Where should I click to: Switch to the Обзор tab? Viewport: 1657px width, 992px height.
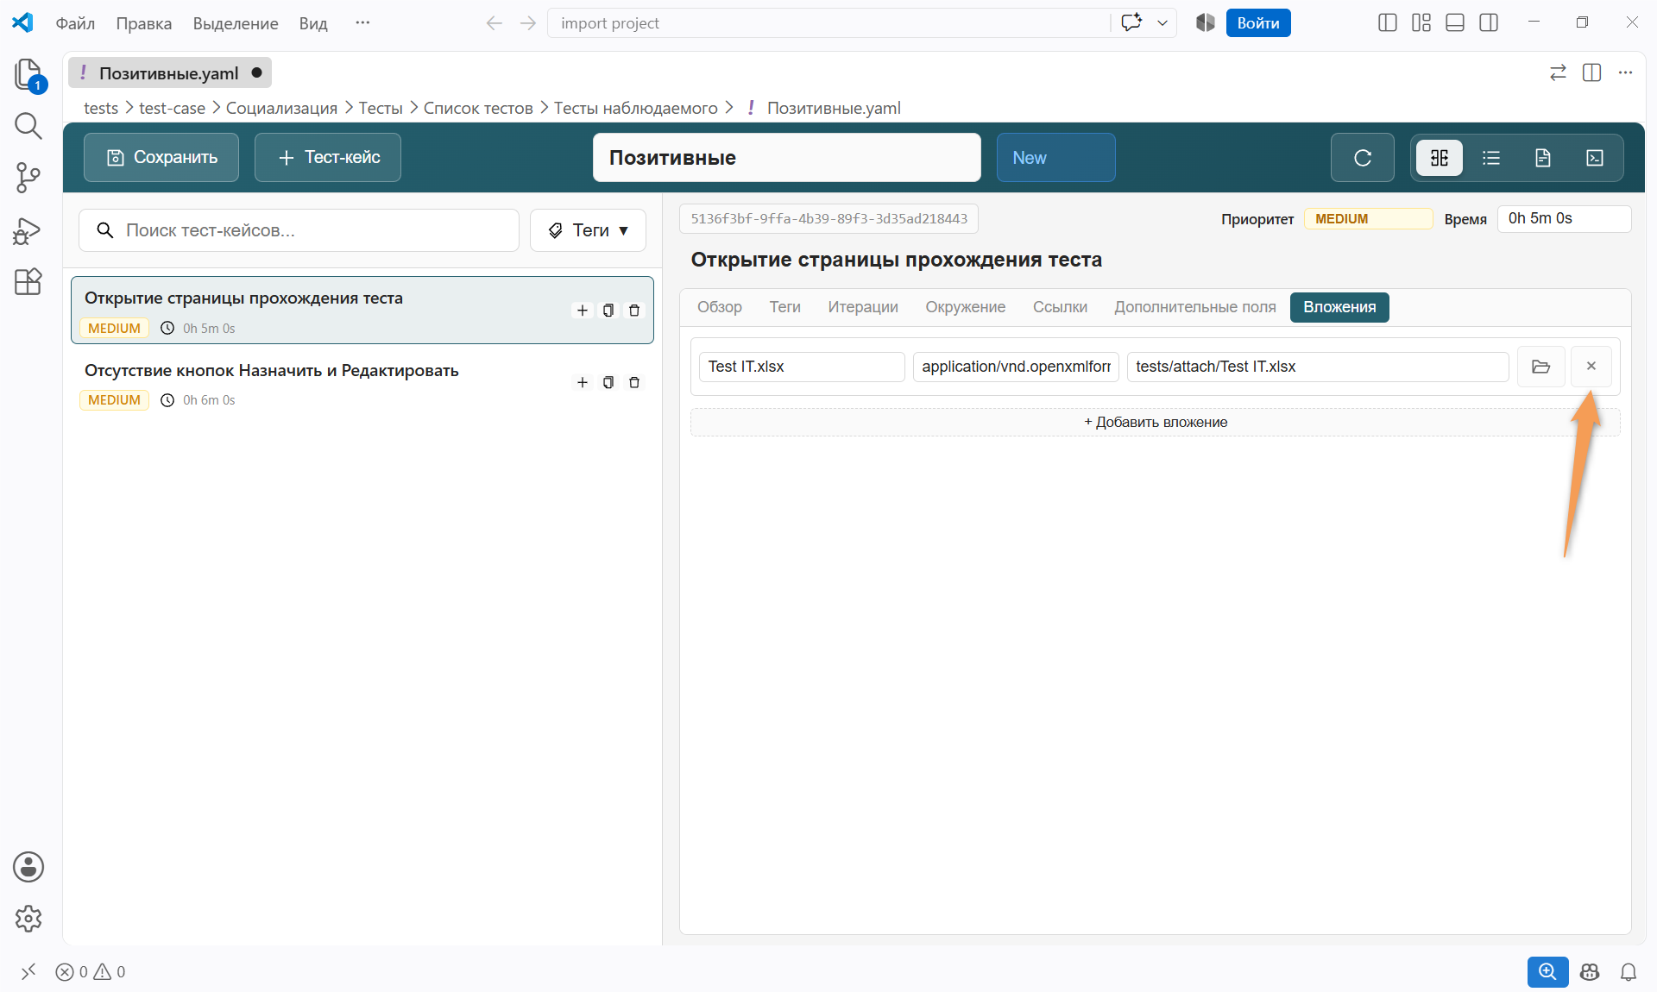pyautogui.click(x=720, y=307)
